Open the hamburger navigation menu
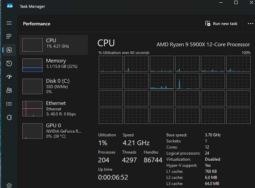 [9, 23]
